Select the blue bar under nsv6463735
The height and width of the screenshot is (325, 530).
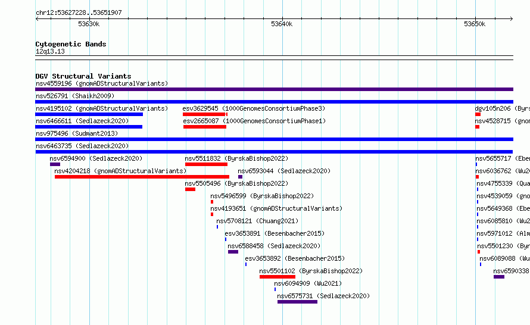(274, 152)
